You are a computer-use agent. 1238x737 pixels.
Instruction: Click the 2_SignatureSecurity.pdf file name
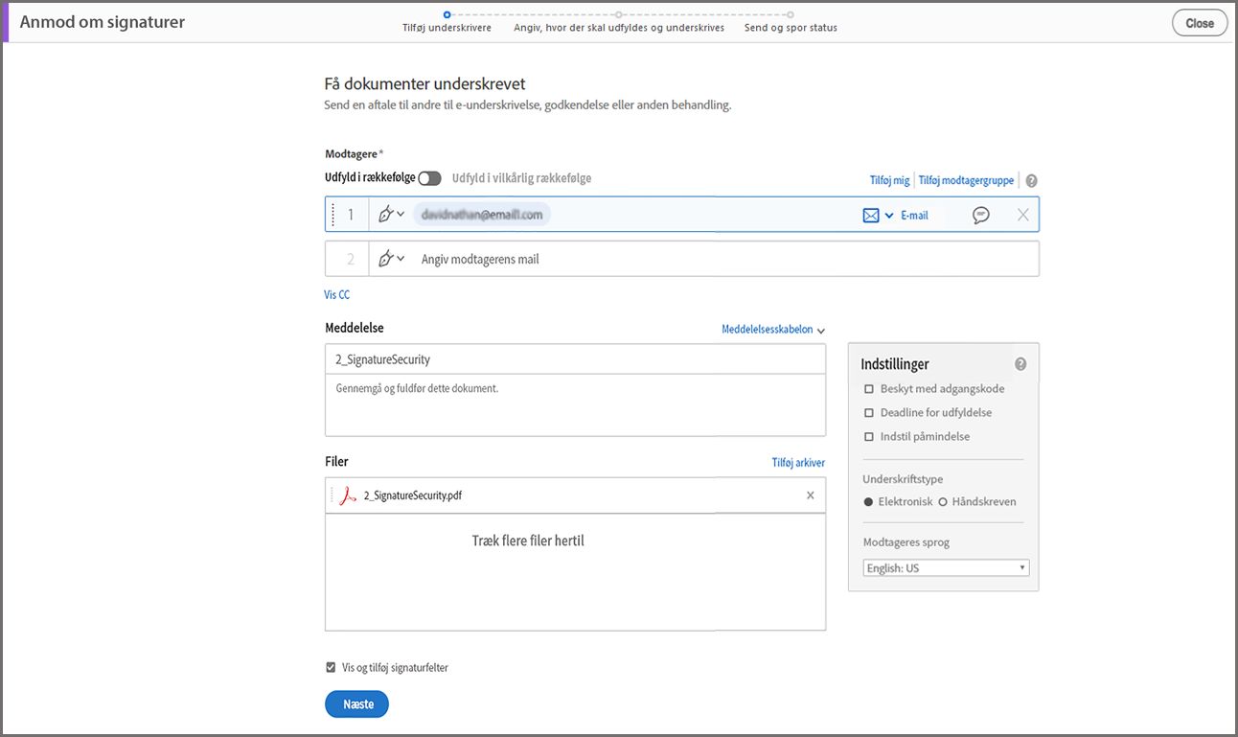coord(413,495)
